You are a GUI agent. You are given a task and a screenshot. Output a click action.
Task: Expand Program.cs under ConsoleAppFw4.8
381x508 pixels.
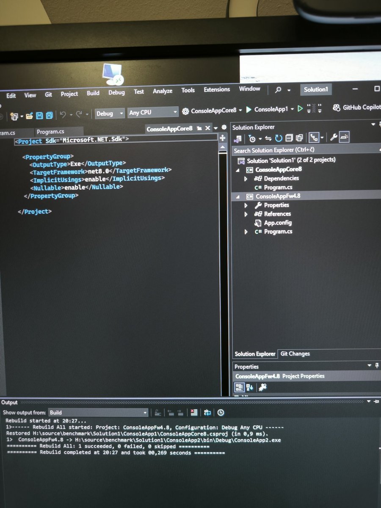click(x=246, y=232)
